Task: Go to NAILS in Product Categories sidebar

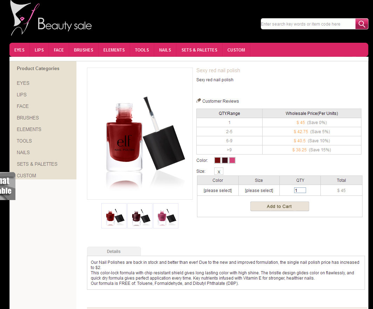Action: (x=23, y=152)
